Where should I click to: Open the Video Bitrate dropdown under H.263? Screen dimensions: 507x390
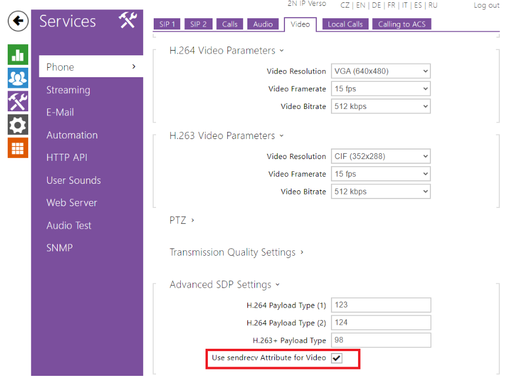pos(380,191)
